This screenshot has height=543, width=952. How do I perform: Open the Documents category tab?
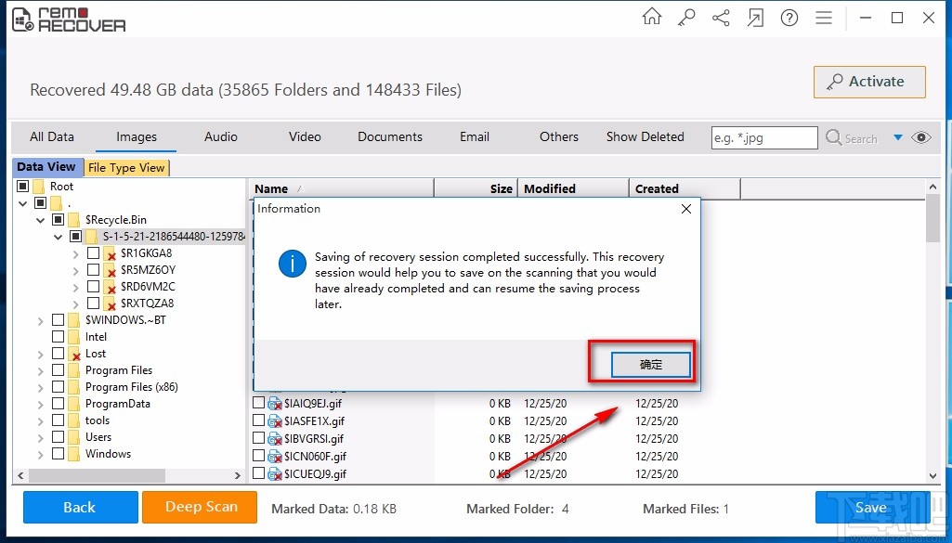[x=389, y=136]
